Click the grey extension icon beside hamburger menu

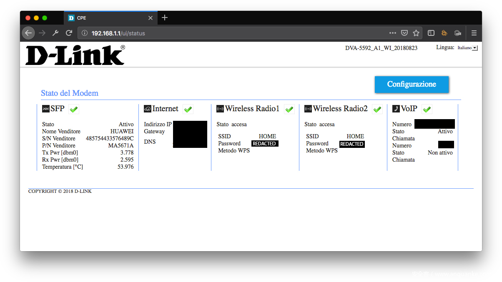point(457,33)
